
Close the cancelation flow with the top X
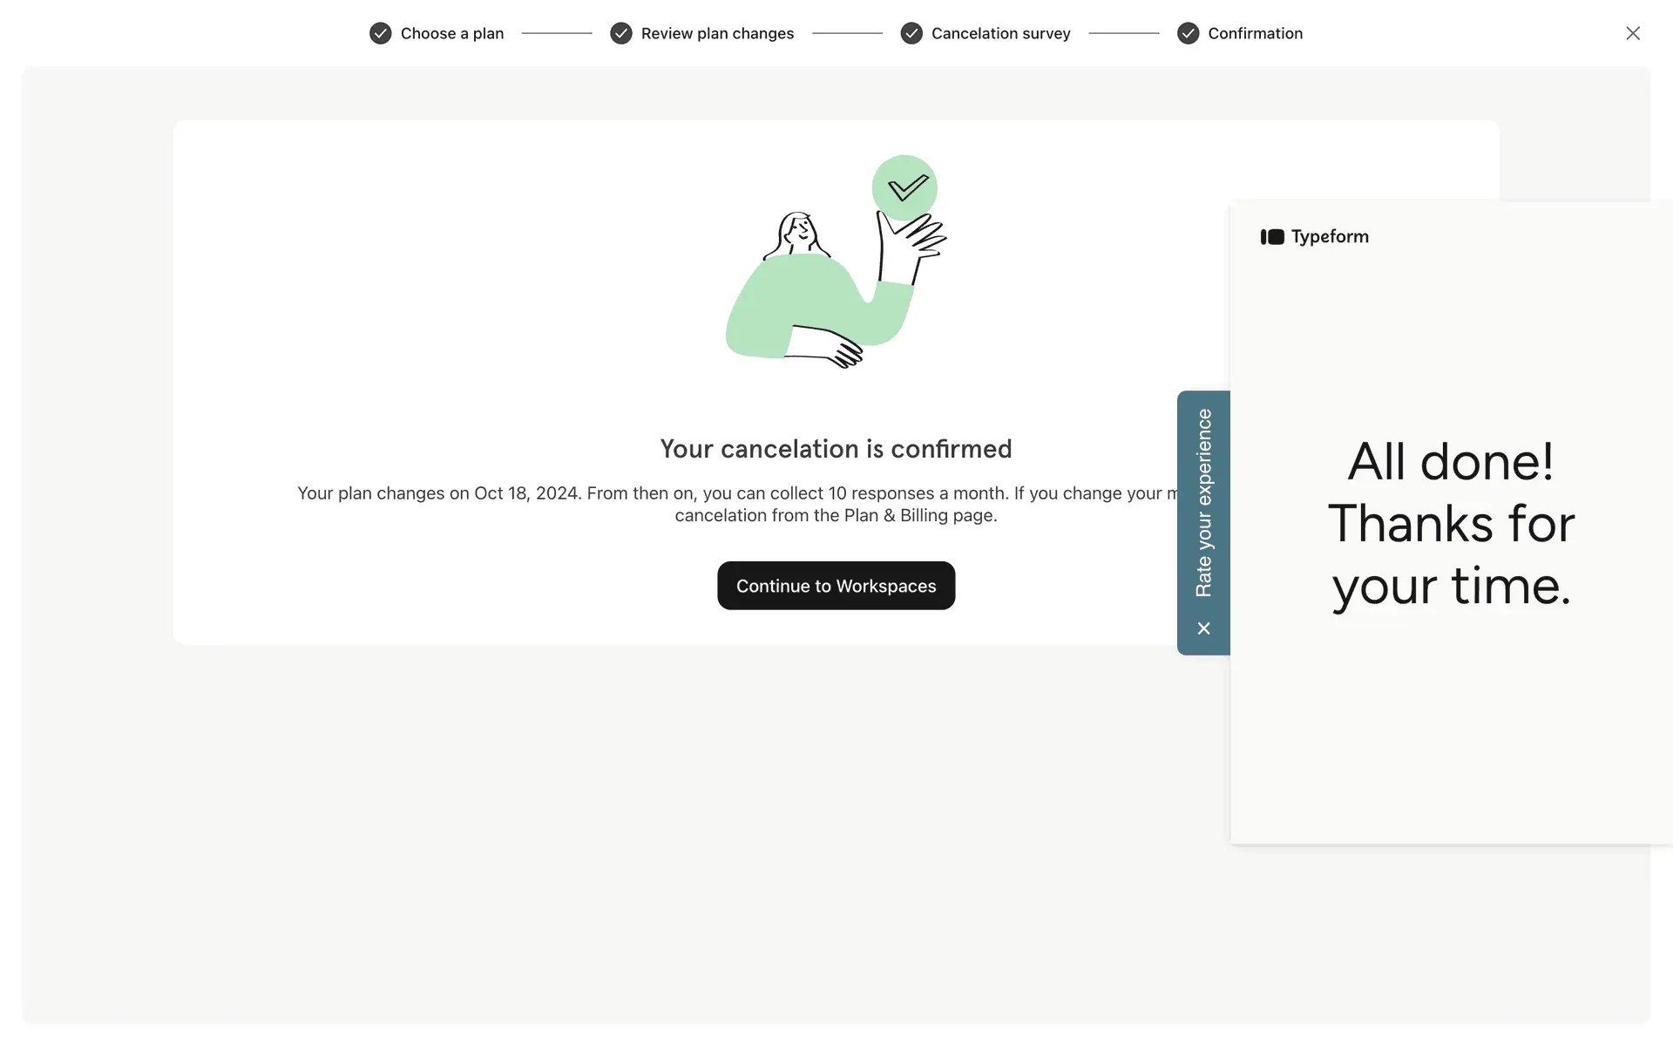pos(1633,33)
